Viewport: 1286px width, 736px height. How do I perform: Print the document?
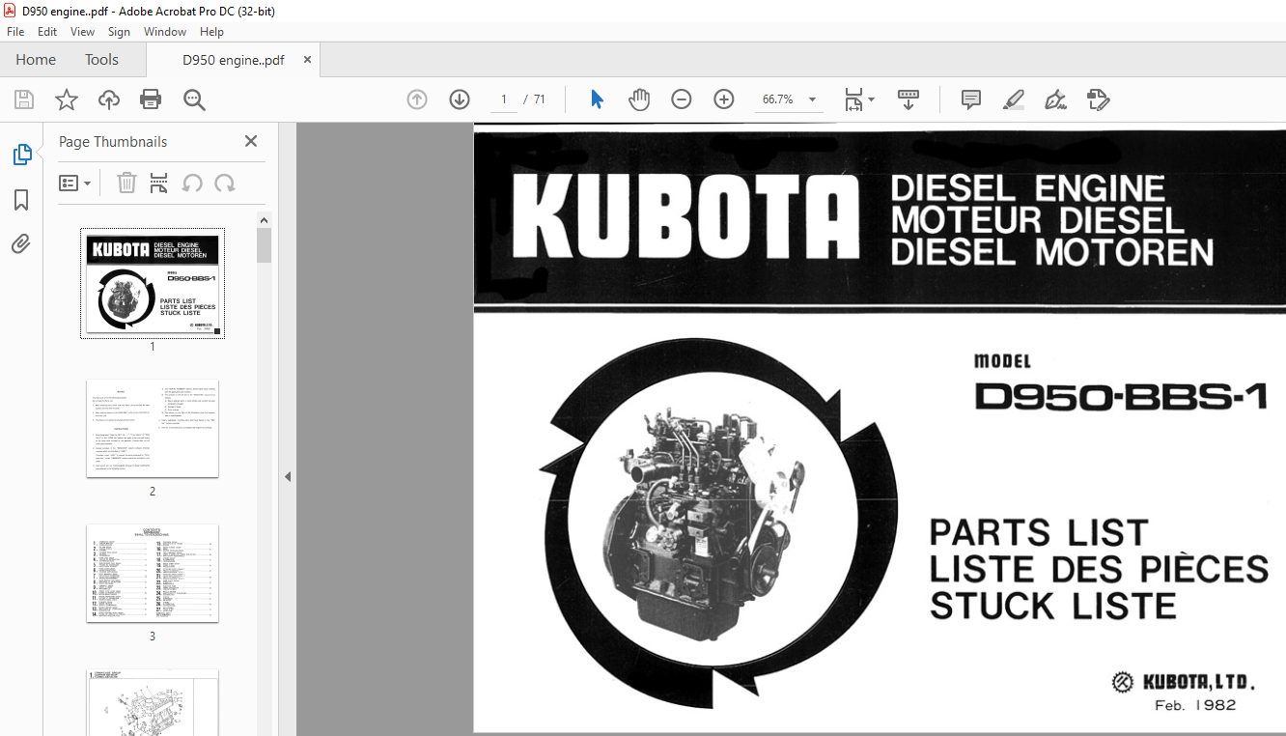pos(151,99)
